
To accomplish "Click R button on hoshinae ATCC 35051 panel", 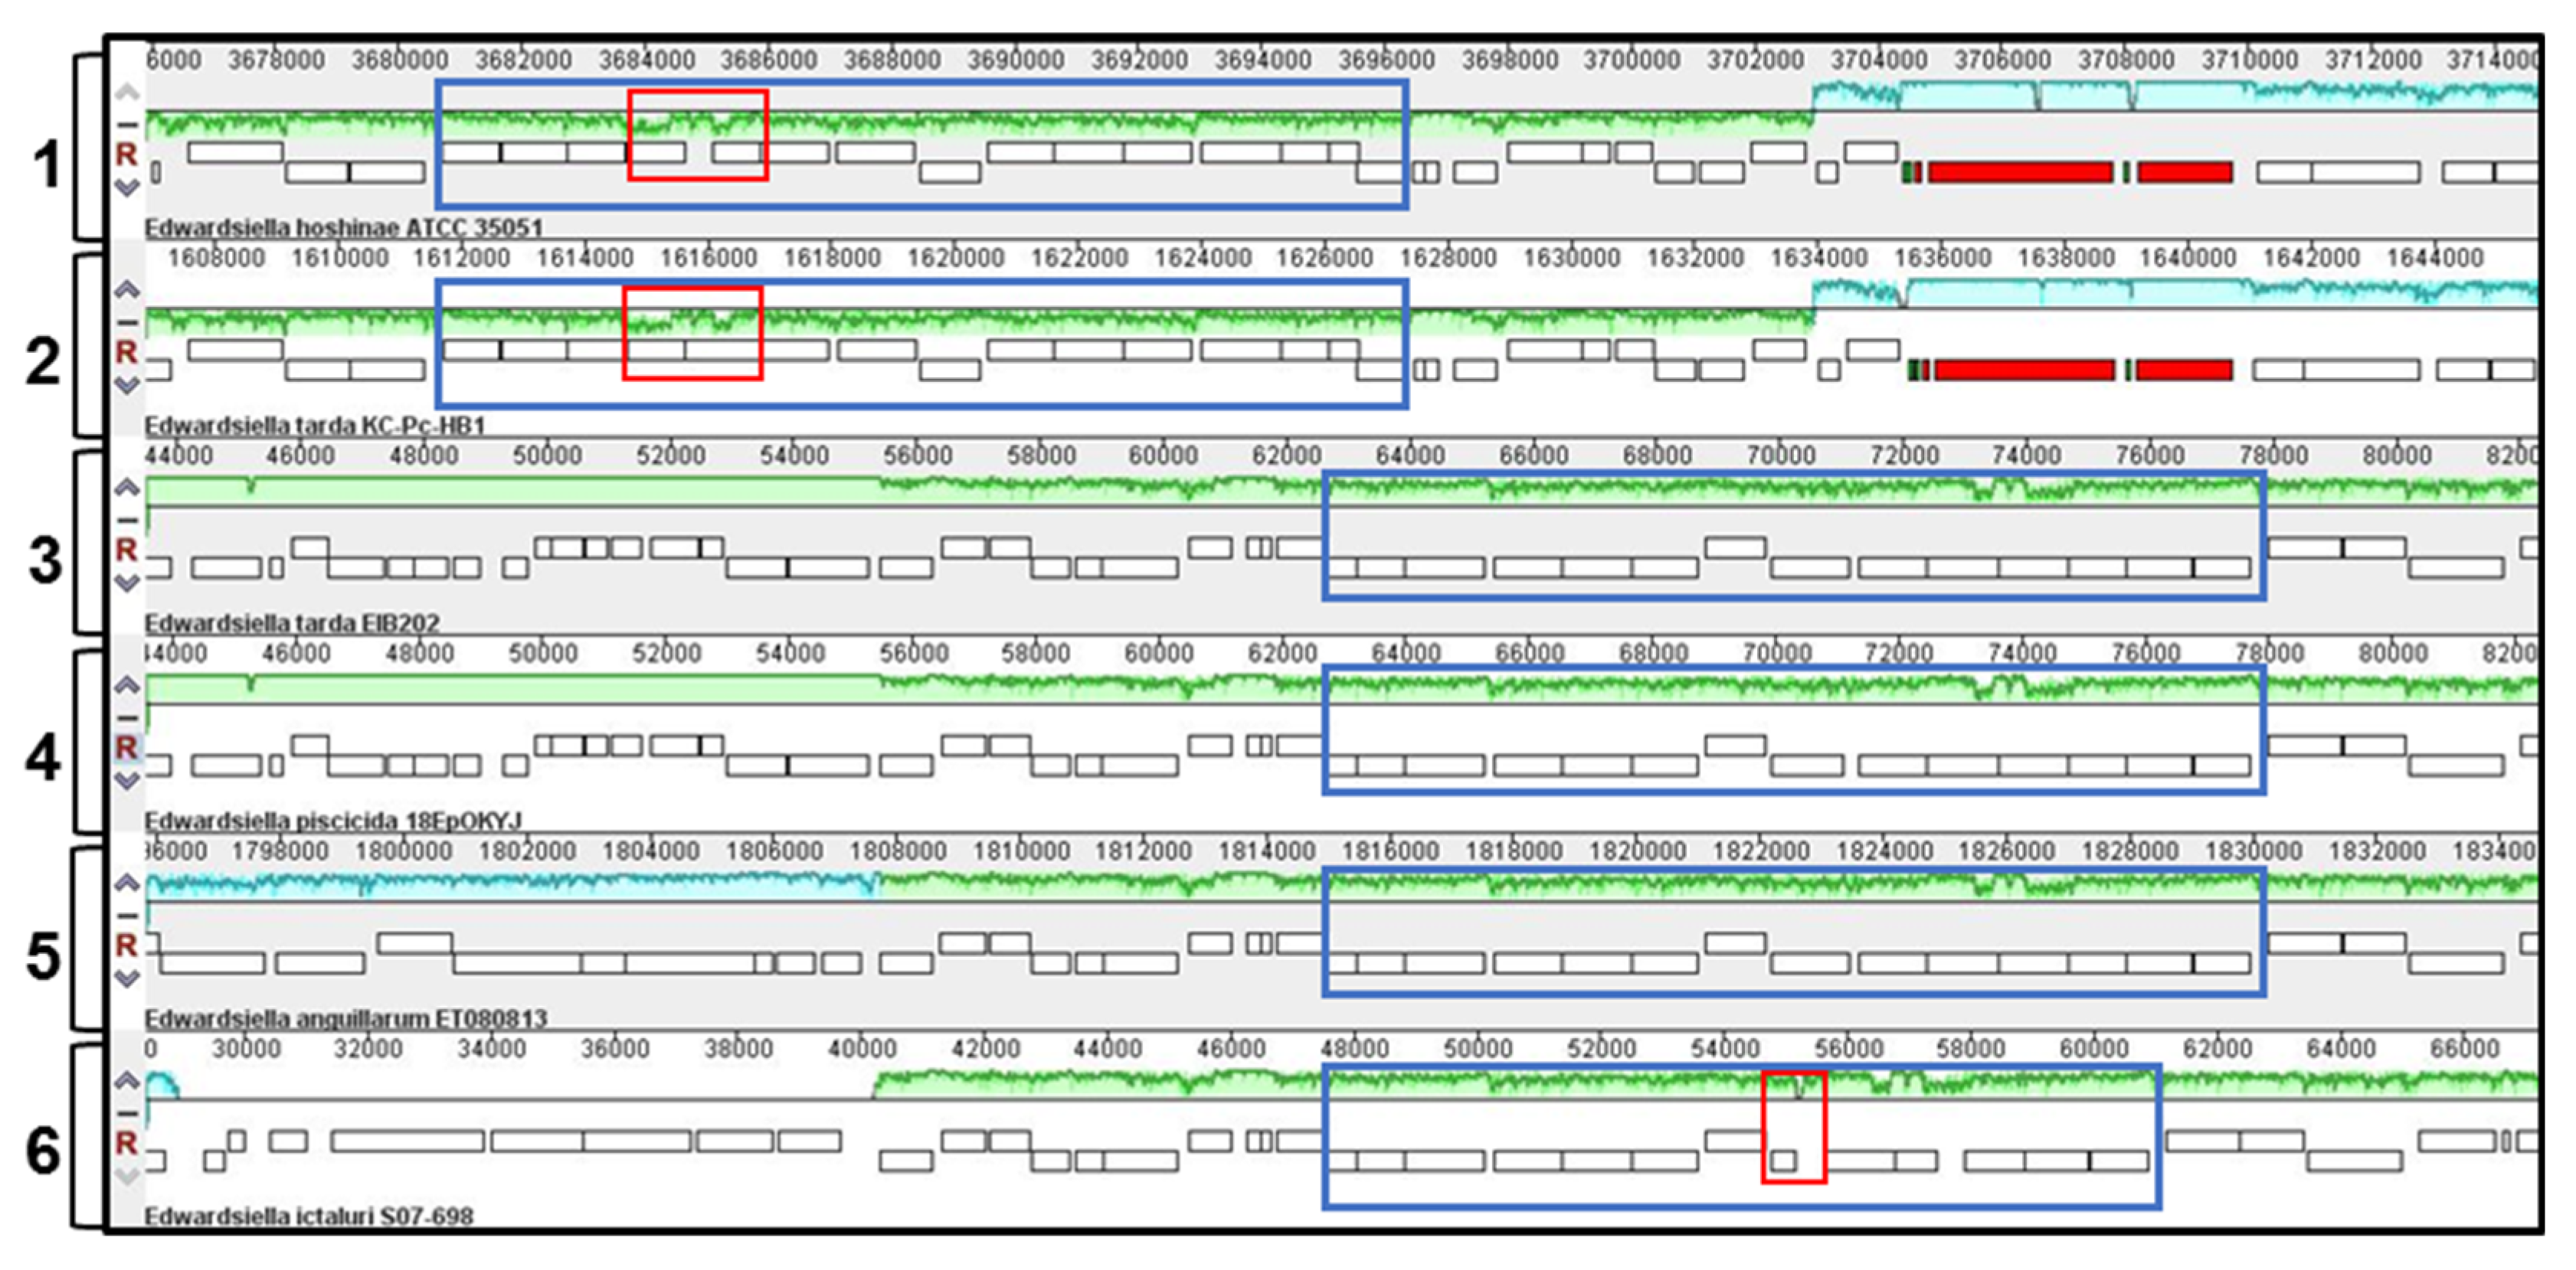I will point(126,154).
